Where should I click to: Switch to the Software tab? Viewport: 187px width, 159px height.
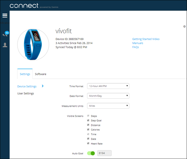[41, 74]
